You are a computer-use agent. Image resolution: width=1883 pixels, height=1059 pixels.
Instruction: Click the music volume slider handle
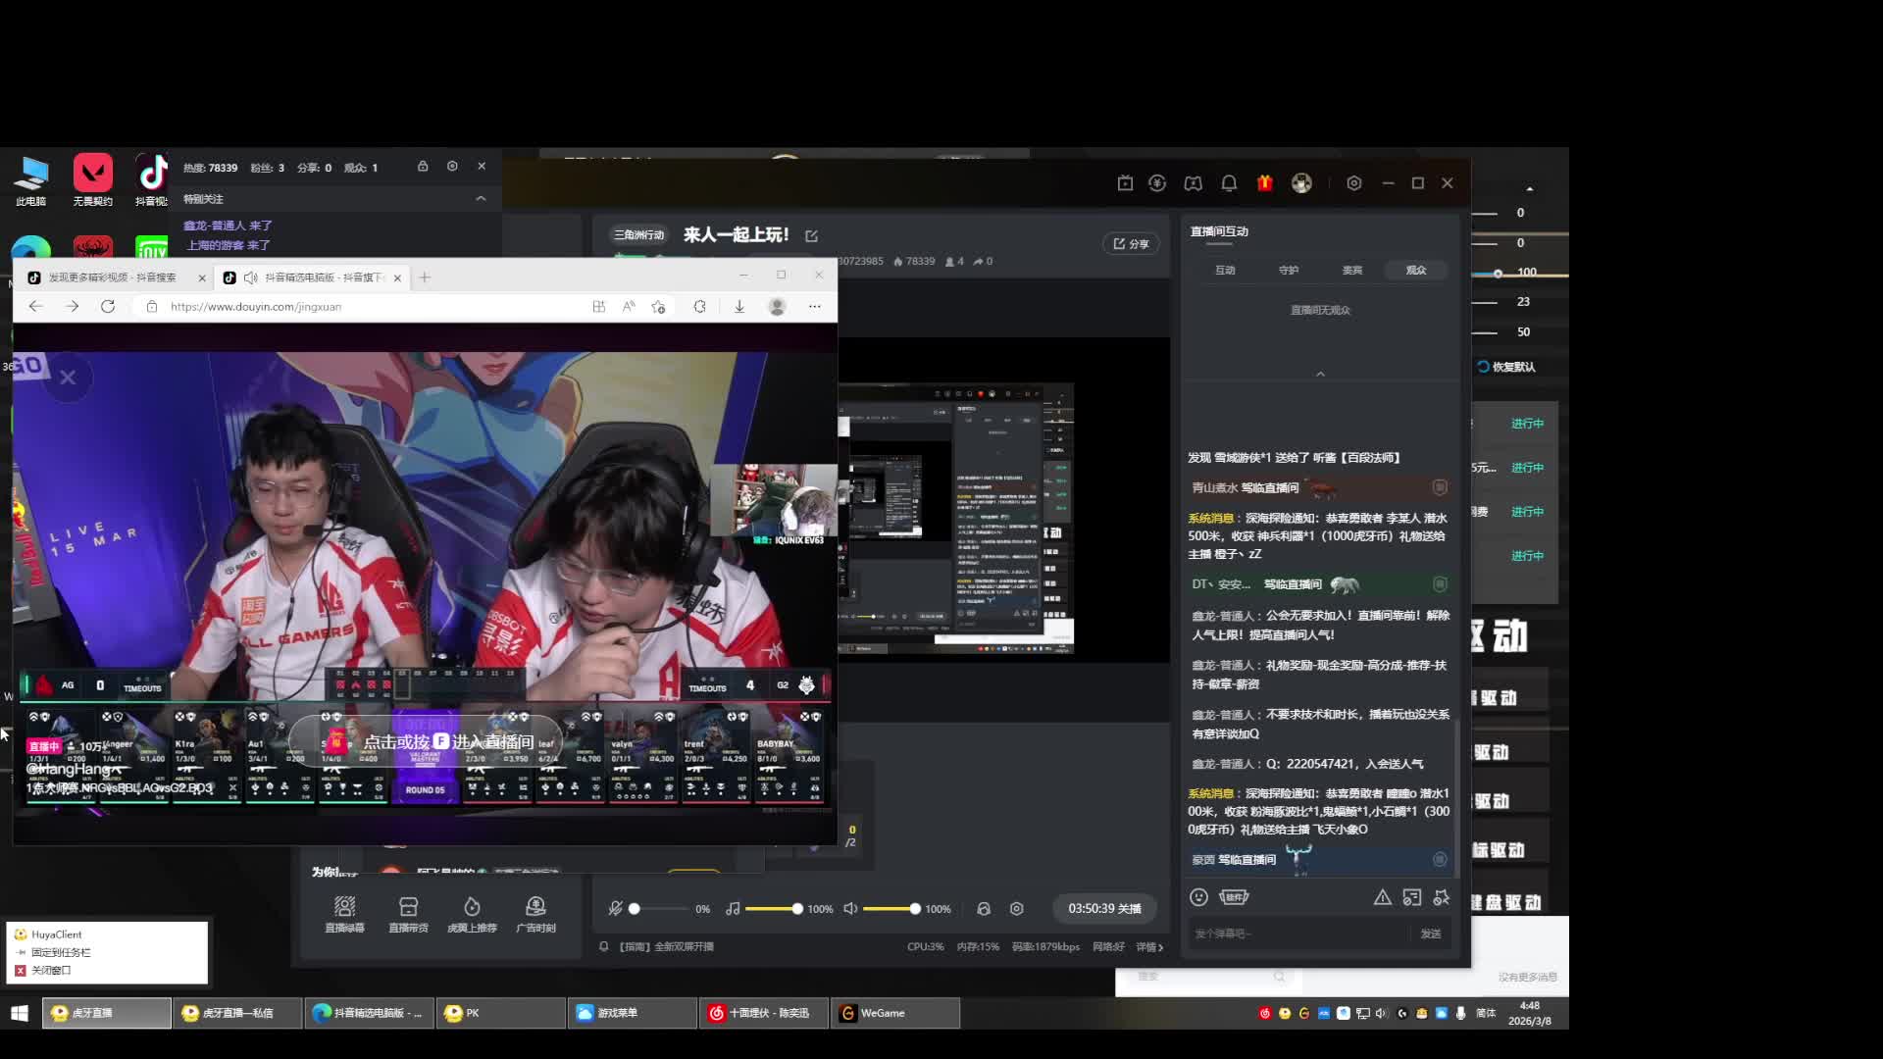pyautogui.click(x=797, y=909)
